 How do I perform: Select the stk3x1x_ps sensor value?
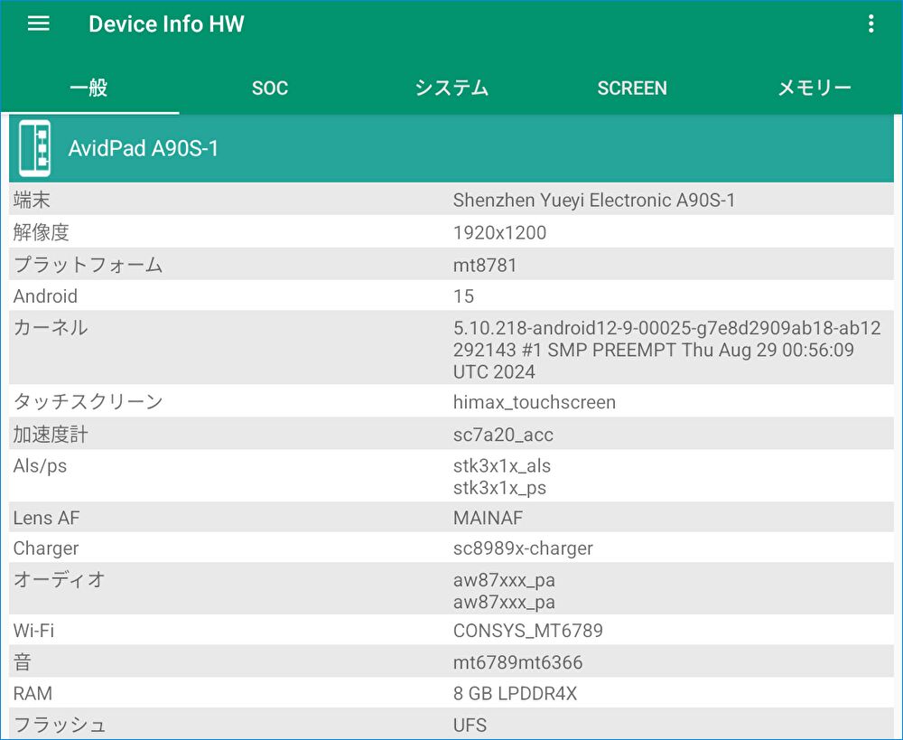[x=500, y=488]
